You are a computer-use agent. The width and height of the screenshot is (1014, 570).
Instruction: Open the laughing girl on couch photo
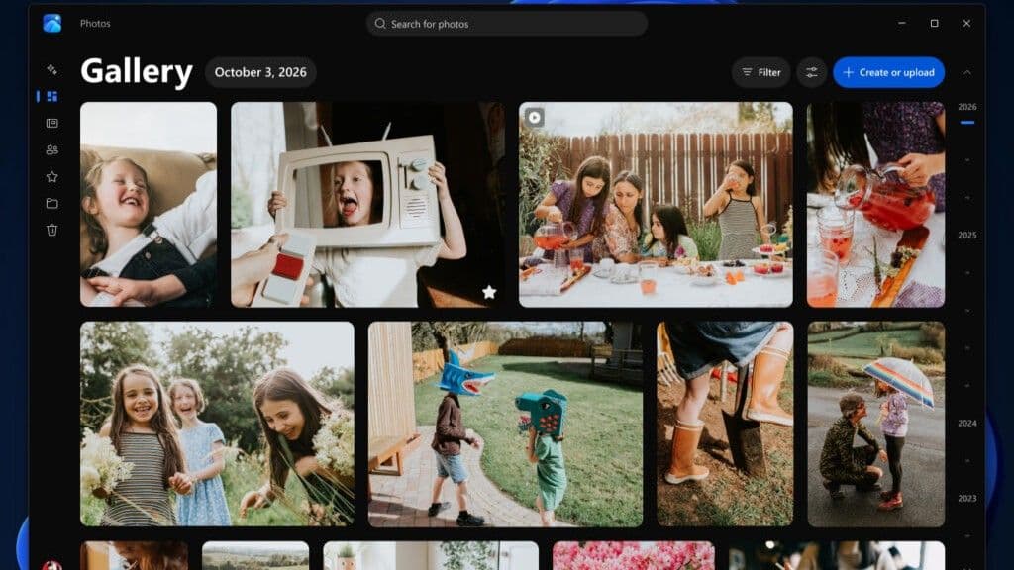point(149,204)
